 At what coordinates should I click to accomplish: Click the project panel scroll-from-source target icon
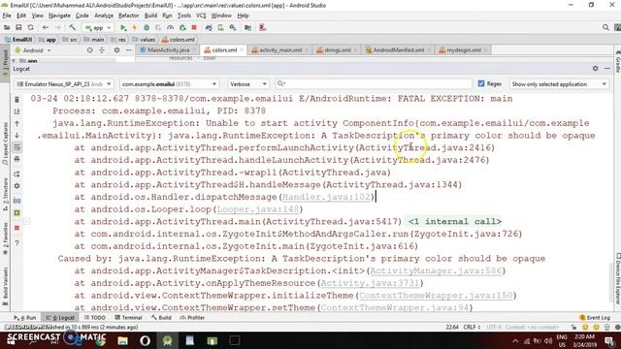(90, 50)
